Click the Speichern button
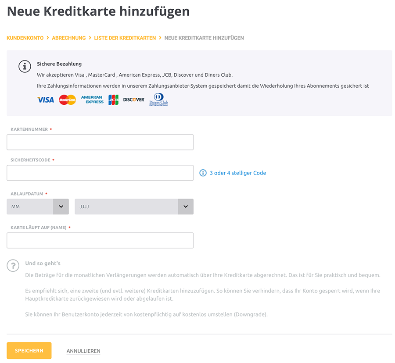 (x=29, y=350)
